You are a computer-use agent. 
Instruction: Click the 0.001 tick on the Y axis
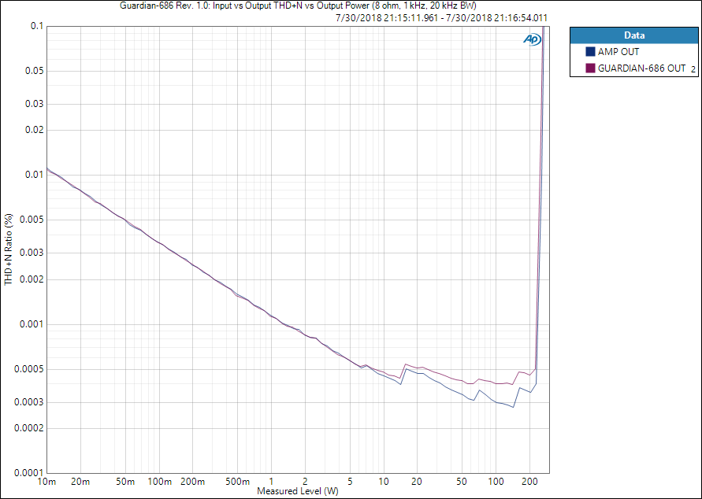pos(32,324)
